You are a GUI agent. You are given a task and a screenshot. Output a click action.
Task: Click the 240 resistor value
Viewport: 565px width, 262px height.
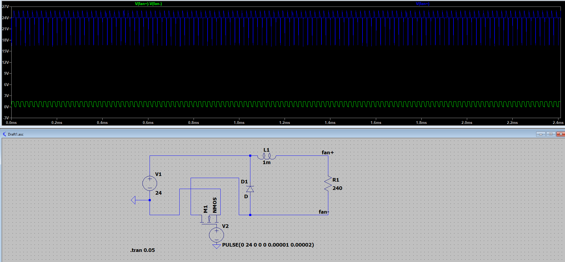(x=338, y=188)
